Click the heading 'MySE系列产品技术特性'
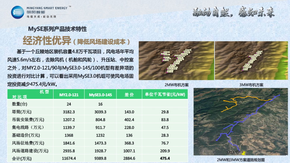290x163 pixels. tap(57, 29)
